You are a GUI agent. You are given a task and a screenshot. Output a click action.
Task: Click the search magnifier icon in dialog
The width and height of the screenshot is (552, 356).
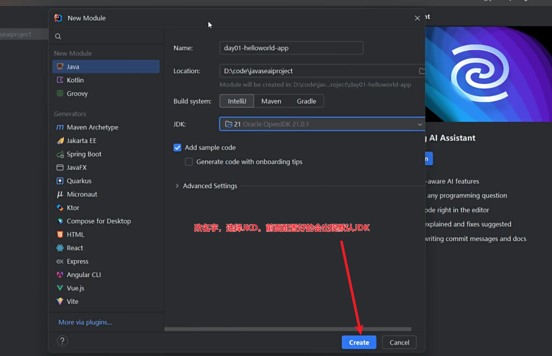coord(58,36)
